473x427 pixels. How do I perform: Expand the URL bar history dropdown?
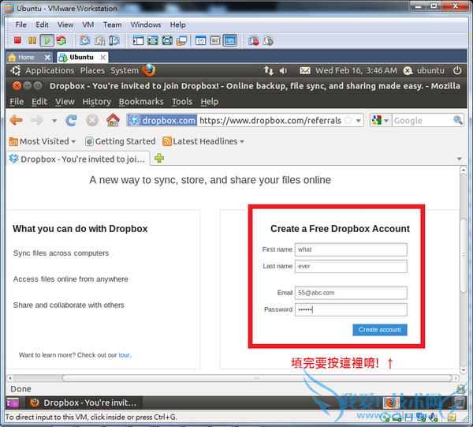pyautogui.click(x=359, y=121)
